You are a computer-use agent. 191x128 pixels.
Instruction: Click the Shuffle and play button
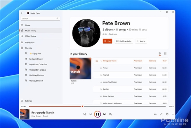click(124, 41)
